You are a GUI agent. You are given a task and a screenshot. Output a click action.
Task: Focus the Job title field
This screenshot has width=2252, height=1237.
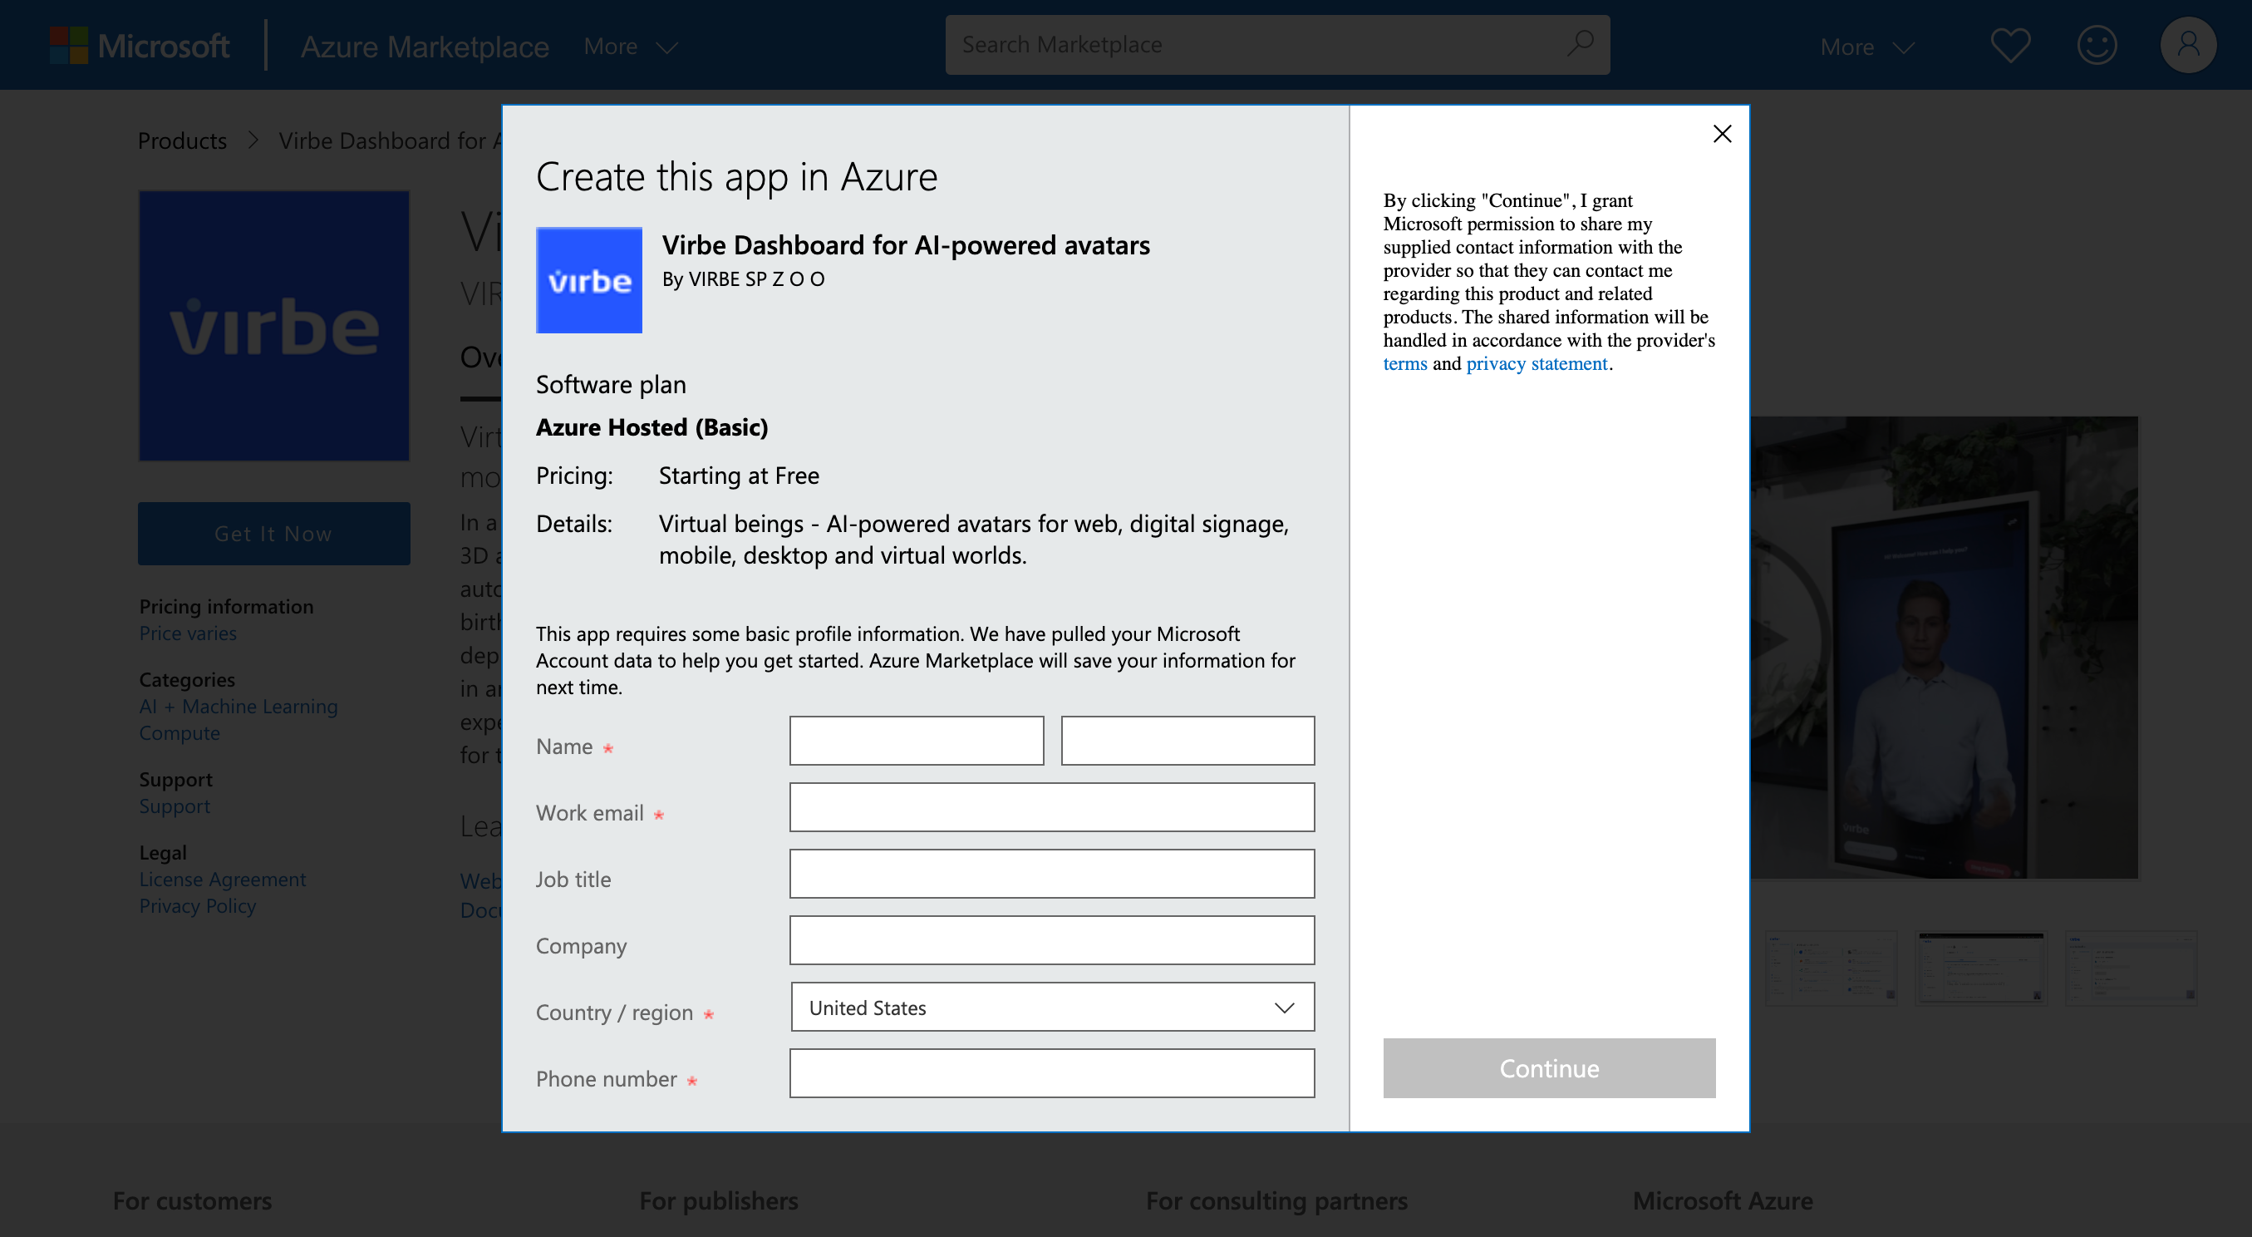click(x=1052, y=873)
